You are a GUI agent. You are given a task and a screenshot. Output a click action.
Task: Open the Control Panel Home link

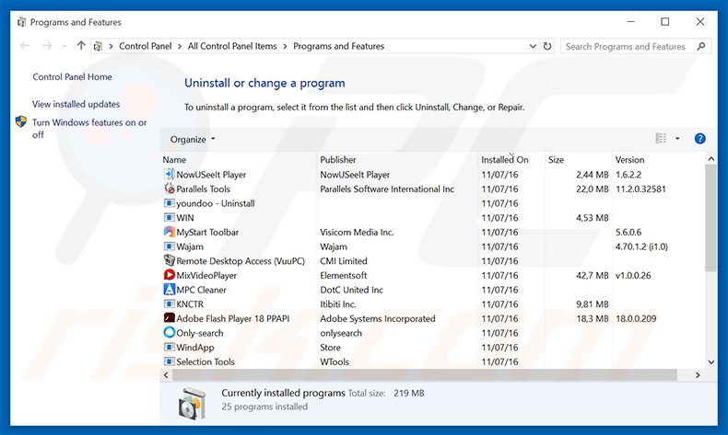pyautogui.click(x=72, y=77)
